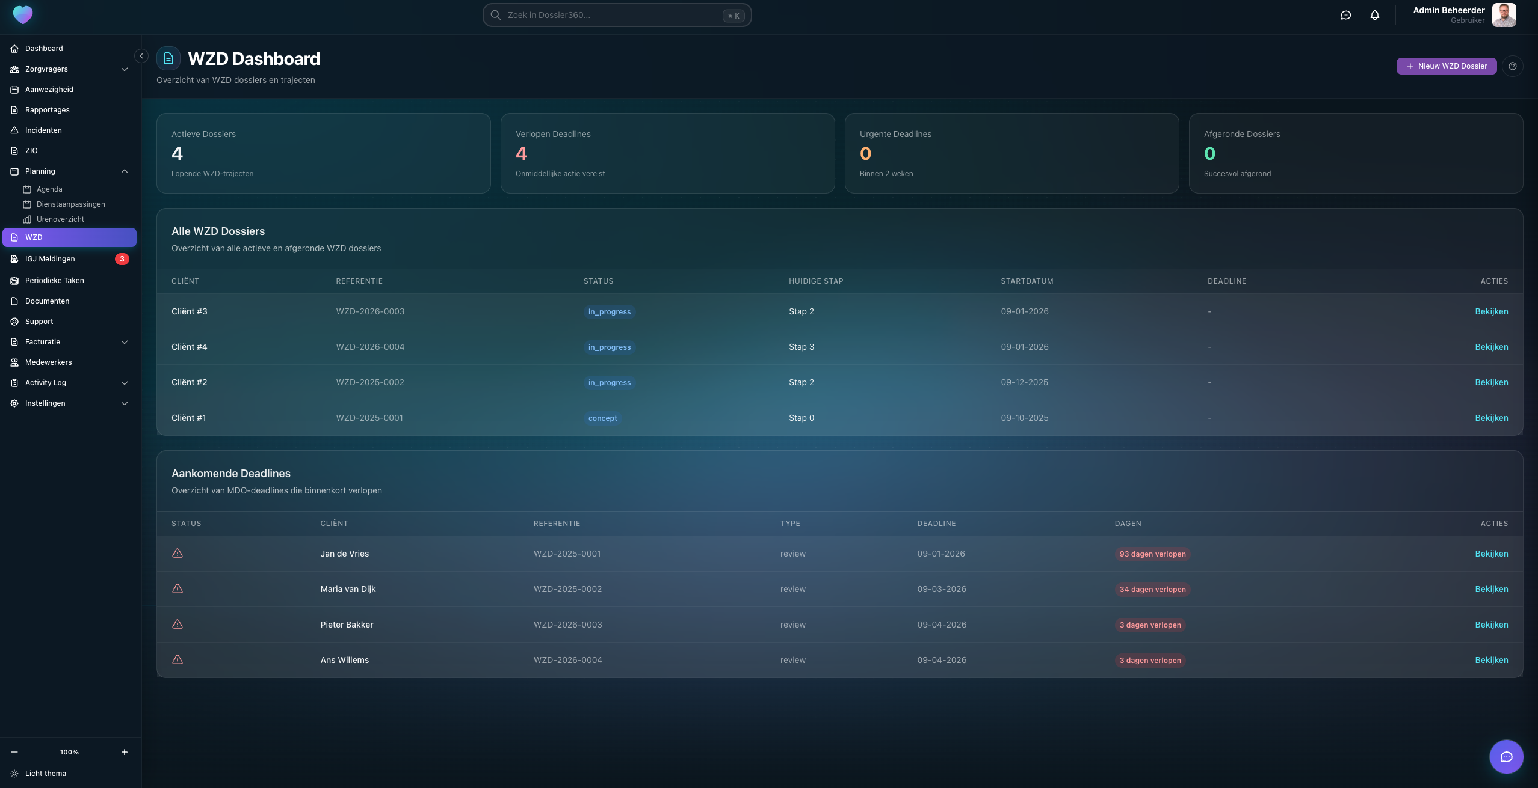1538x788 pixels.
Task: Open Bekijken for Jan de Vries deadline
Action: click(1491, 554)
